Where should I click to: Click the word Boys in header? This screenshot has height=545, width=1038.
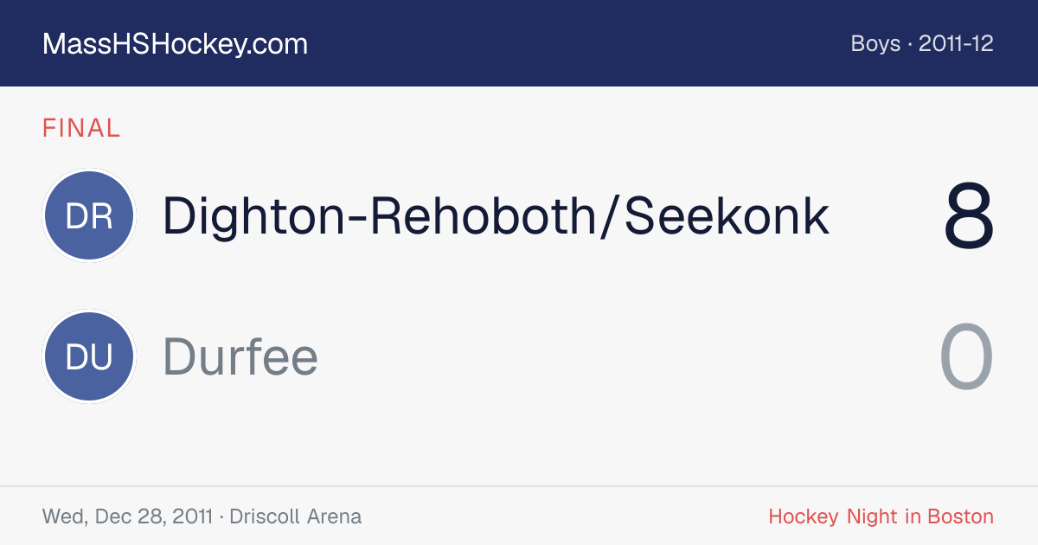[x=875, y=43]
